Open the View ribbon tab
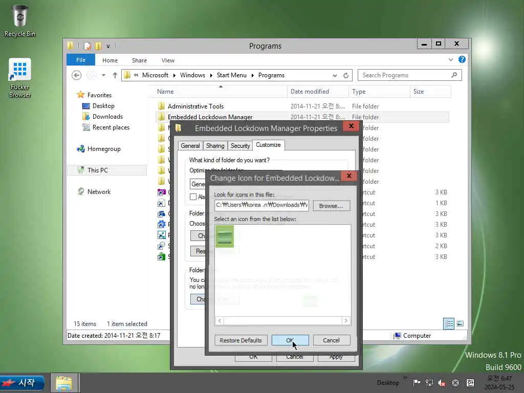The image size is (524, 393). [x=168, y=60]
